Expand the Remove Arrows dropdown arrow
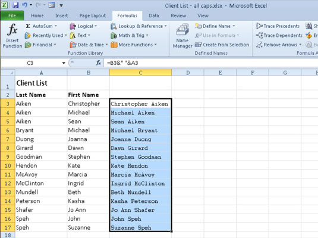 point(300,45)
